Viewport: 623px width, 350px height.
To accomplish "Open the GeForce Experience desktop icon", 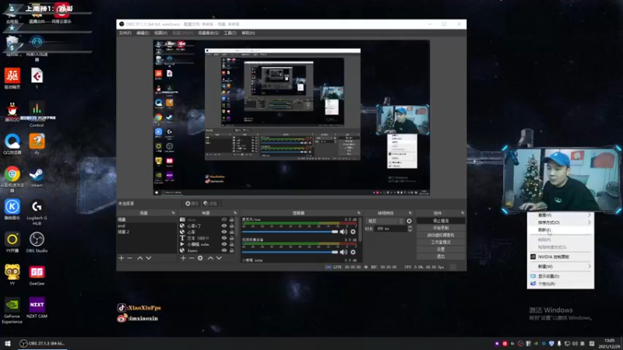I will click(x=12, y=310).
